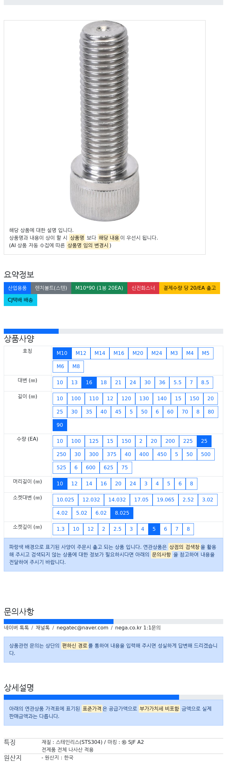Select the CJ택배 배송 shipping tag
Viewport: 227px width, 764px height.
20,300
